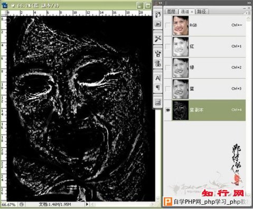253x209 pixels.
Task: Click the 蓝 副本 channel name
Action: (x=196, y=110)
